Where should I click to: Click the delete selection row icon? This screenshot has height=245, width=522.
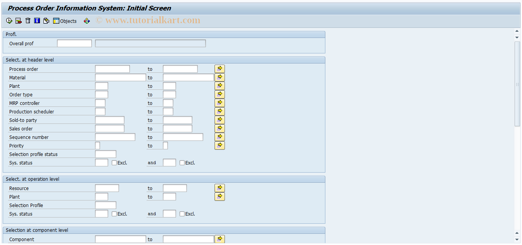(18, 21)
